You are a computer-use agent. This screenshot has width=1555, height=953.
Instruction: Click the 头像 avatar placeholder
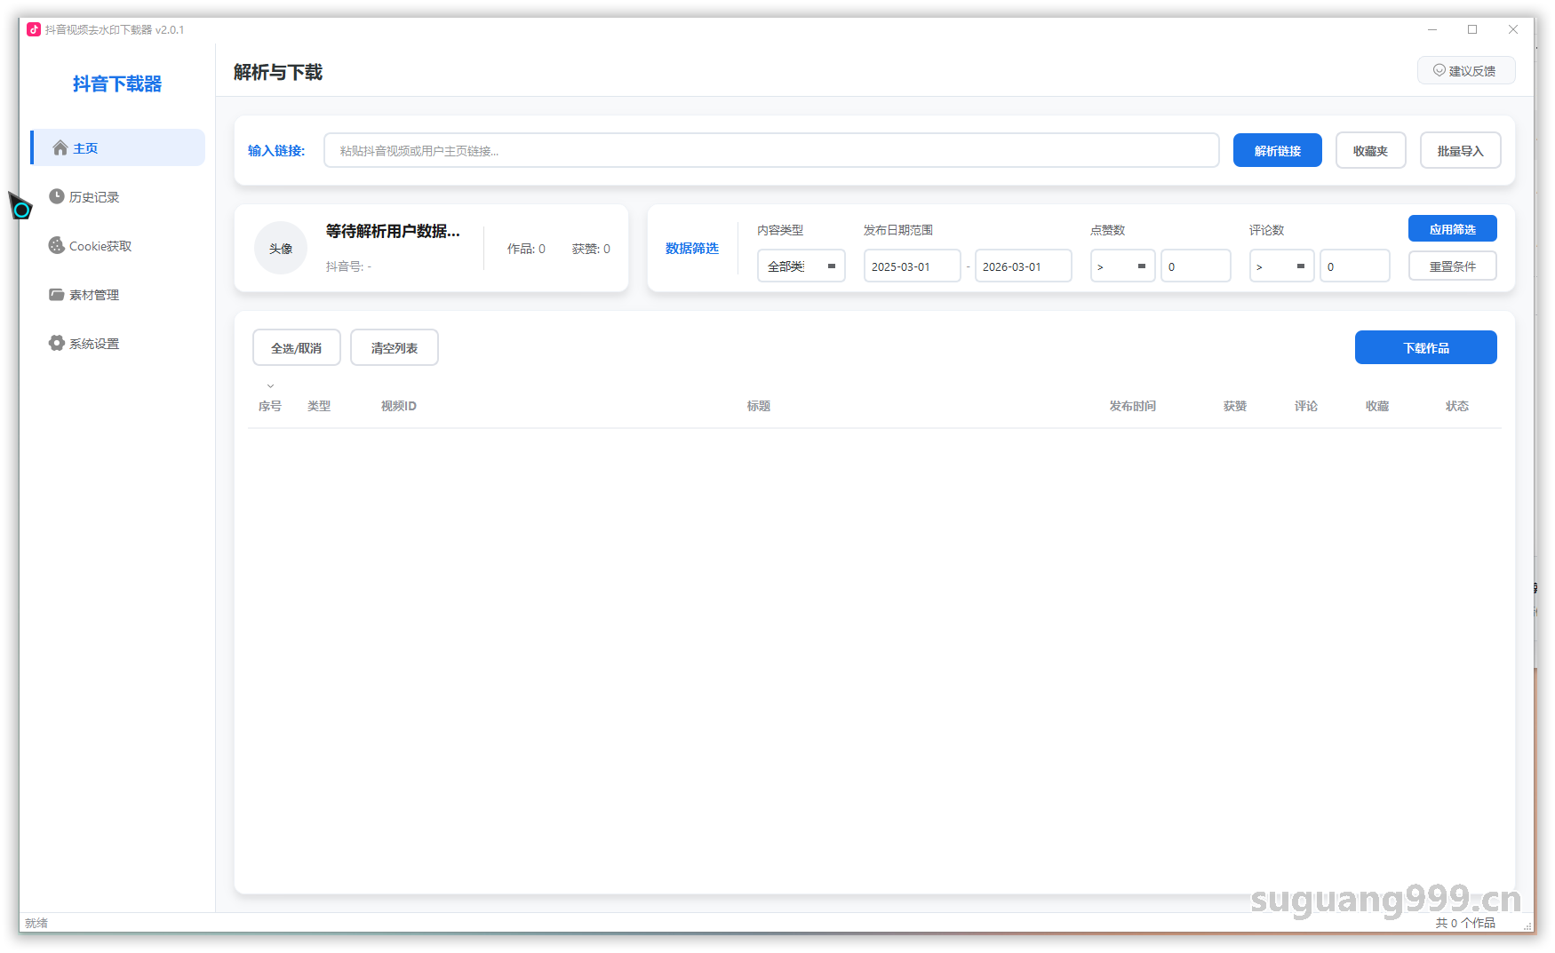coord(281,249)
